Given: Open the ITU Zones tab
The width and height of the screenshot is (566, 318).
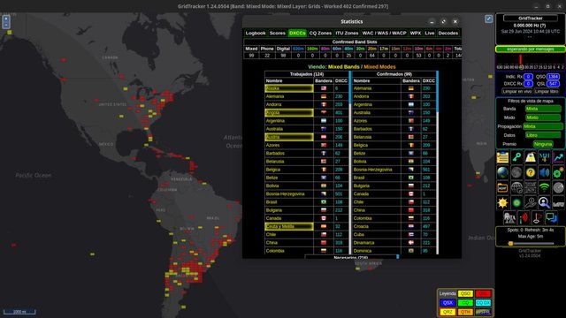Looking at the screenshot, I should pyautogui.click(x=347, y=34).
